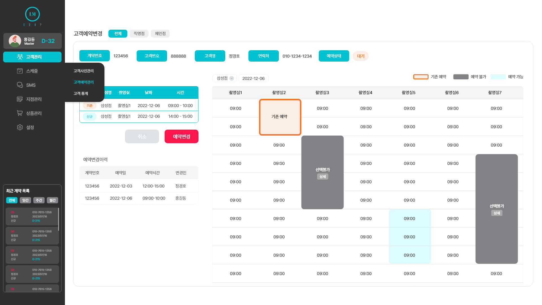Click the 촬영실1 column header
The width and height of the screenshot is (542, 305).
pyautogui.click(x=235, y=93)
